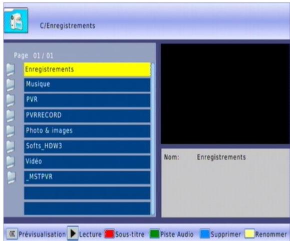Open the Vidéo folder
The height and width of the screenshot is (241, 290).
(87, 162)
